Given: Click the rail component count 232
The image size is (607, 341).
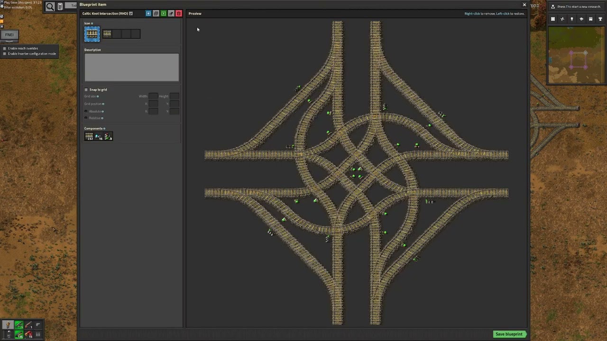Looking at the screenshot, I should point(89,136).
